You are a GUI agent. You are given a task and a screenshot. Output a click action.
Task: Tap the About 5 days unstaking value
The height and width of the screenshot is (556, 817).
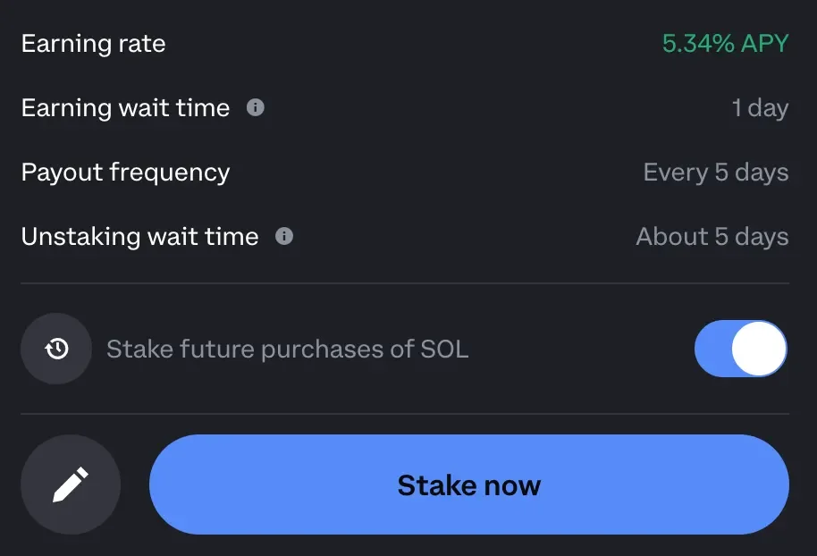[712, 236]
